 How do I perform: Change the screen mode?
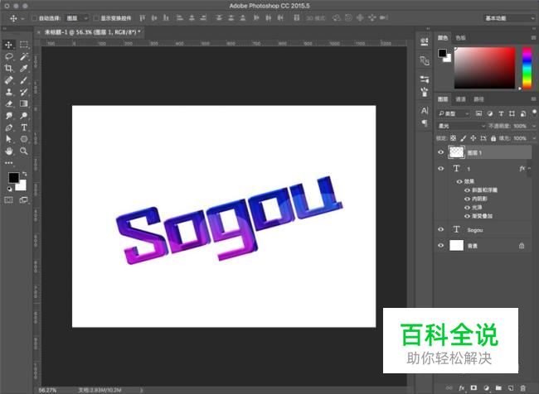pyautogui.click(x=24, y=199)
